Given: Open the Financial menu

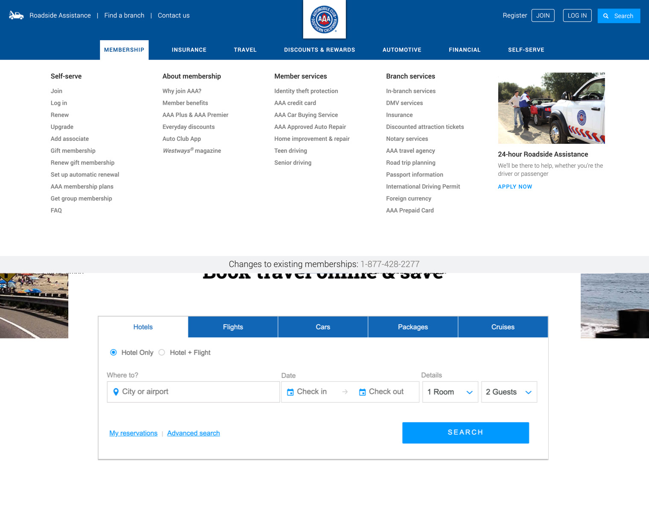Looking at the screenshot, I should coord(465,50).
